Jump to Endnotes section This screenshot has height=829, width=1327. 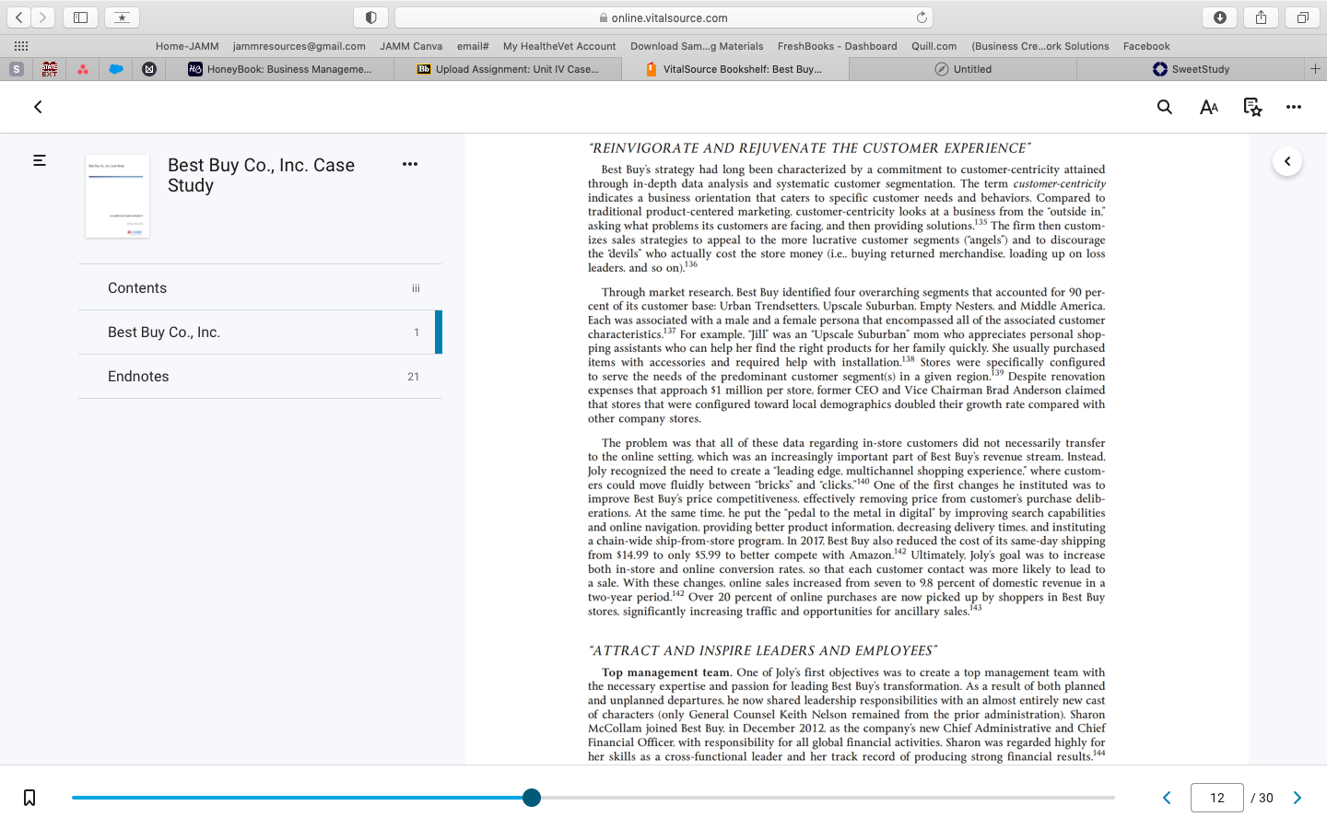pos(260,377)
